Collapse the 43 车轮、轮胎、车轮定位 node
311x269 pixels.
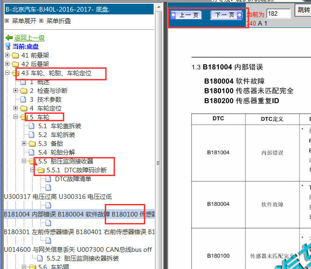7,72
